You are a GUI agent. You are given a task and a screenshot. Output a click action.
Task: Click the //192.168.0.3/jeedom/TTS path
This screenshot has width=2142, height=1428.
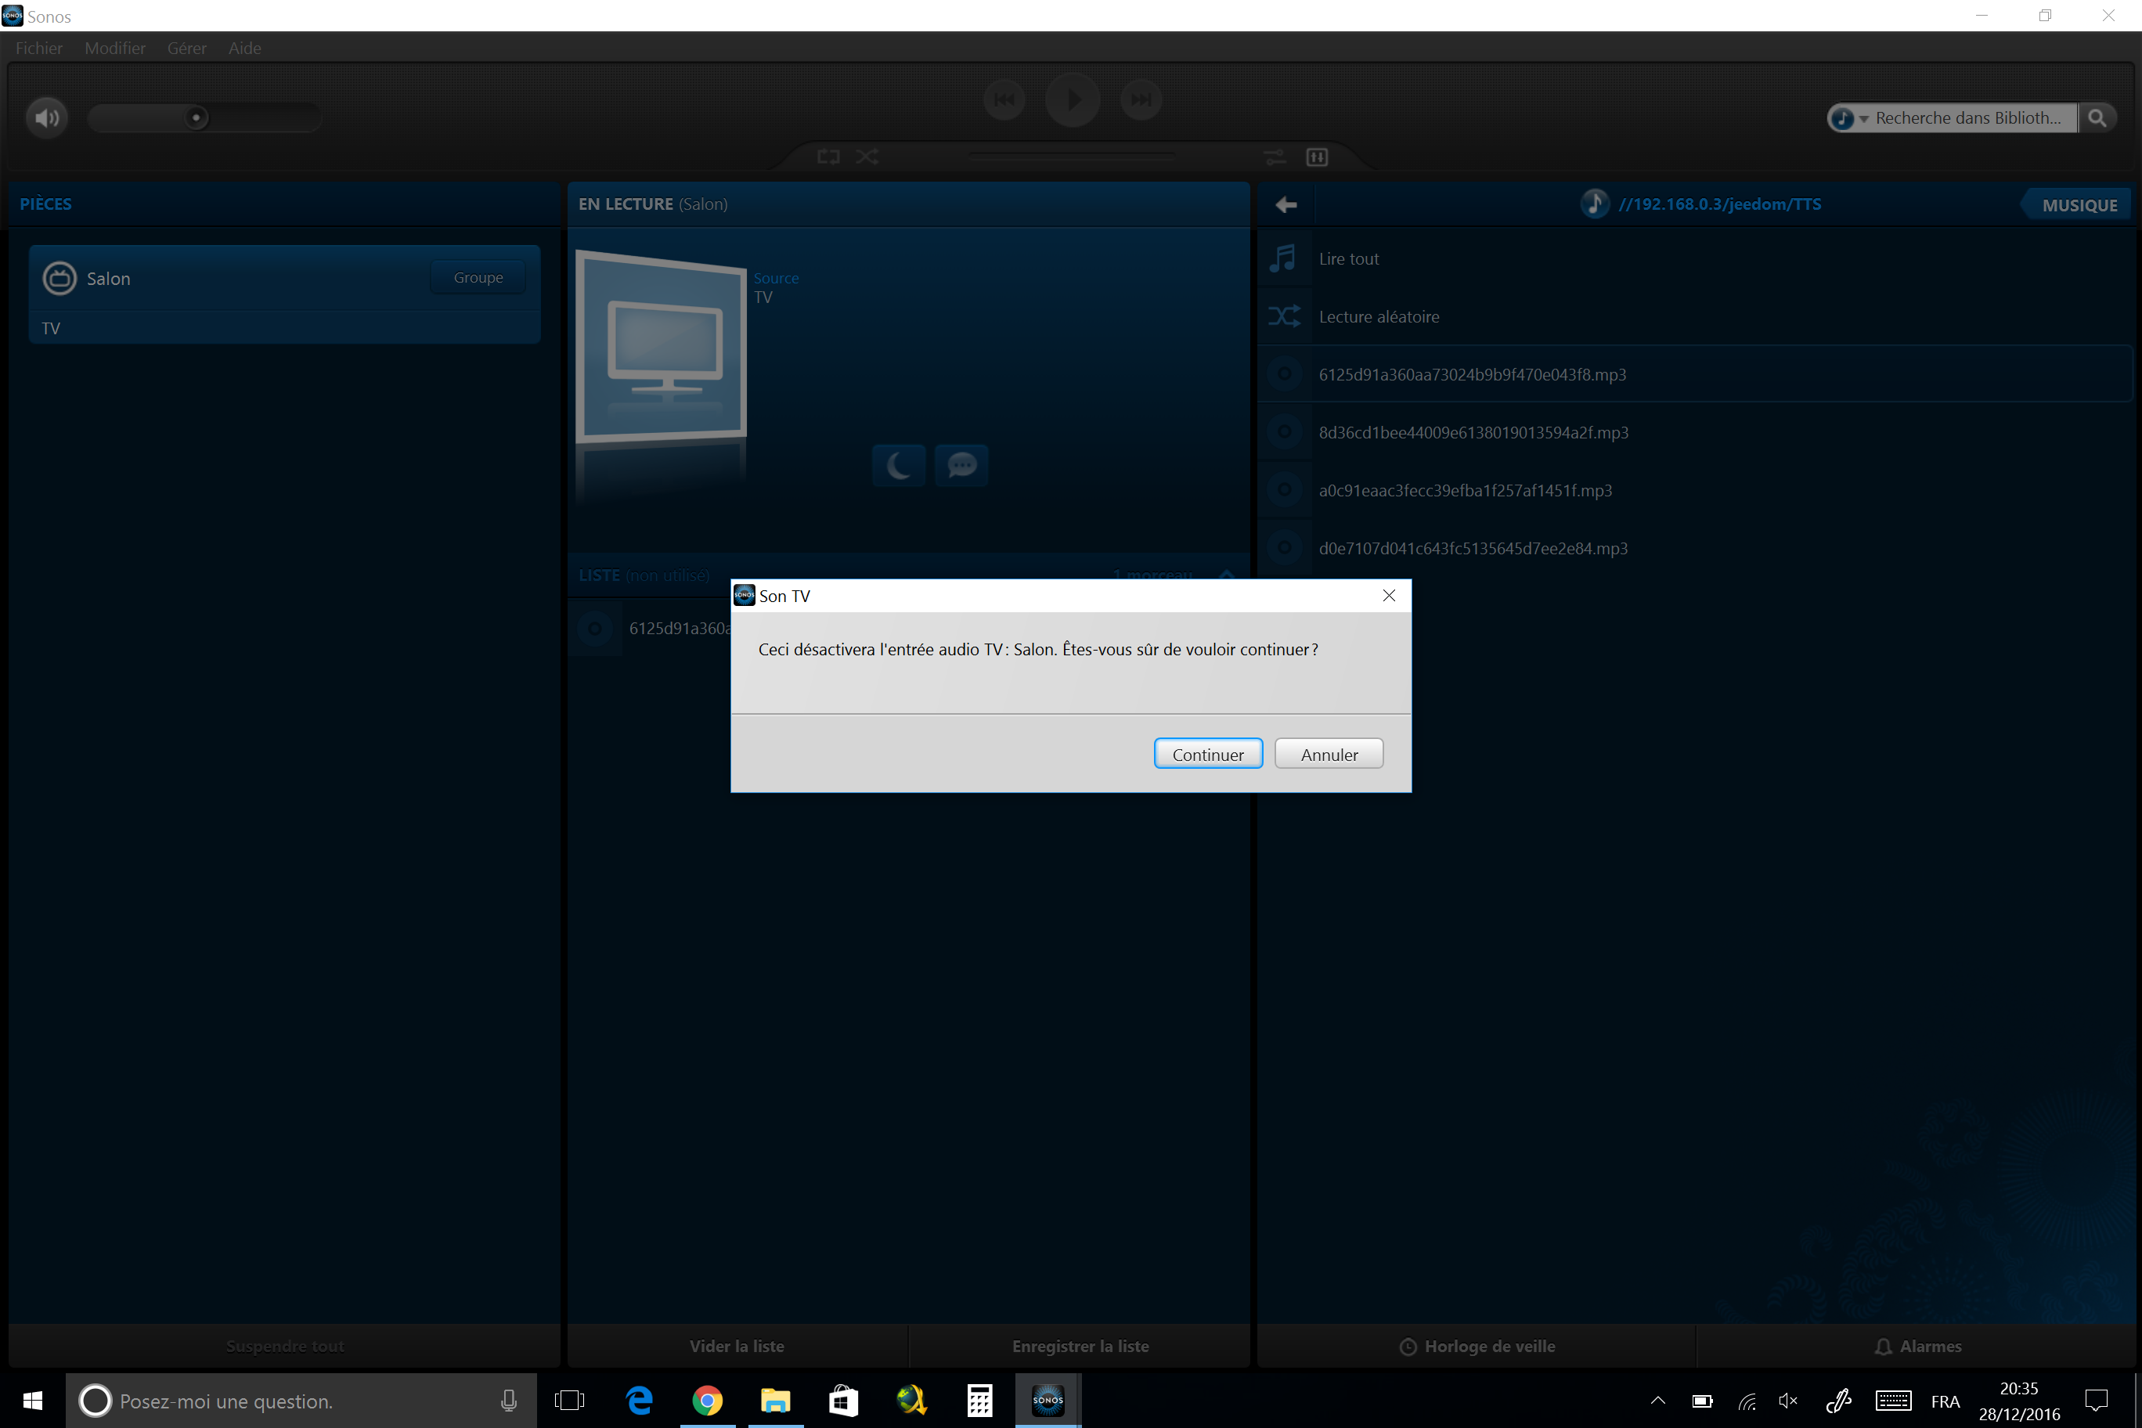(x=1719, y=204)
